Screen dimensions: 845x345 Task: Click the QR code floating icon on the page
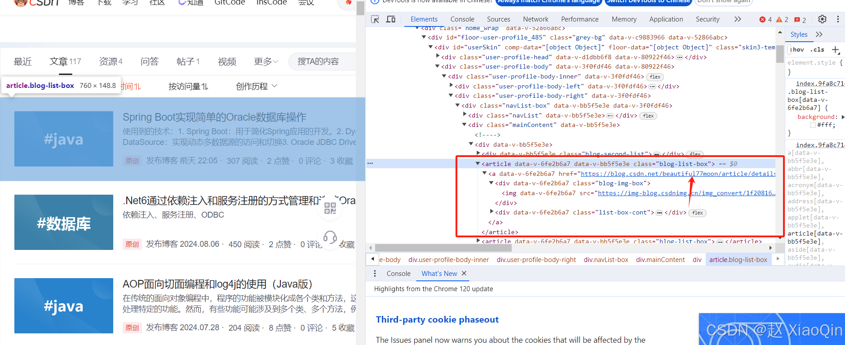coord(330,208)
